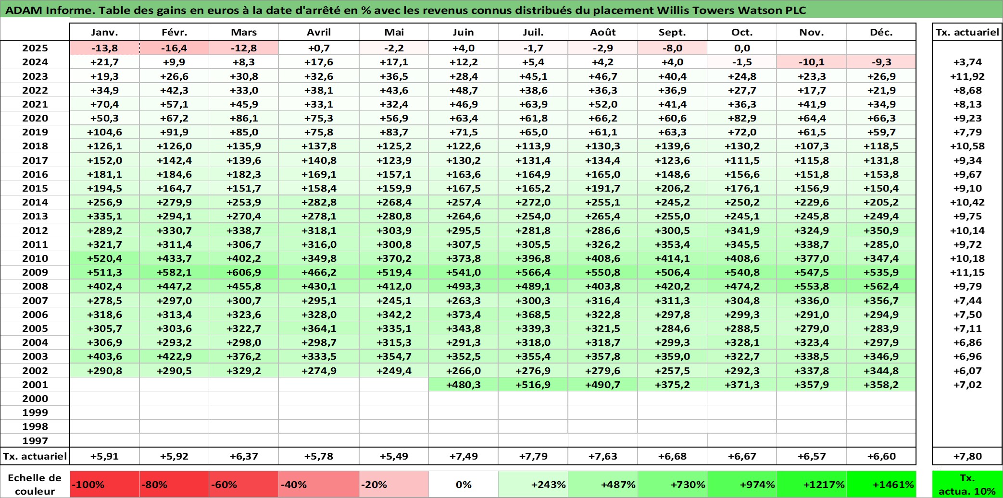Click the +487% green scale swatch

pos(603,484)
